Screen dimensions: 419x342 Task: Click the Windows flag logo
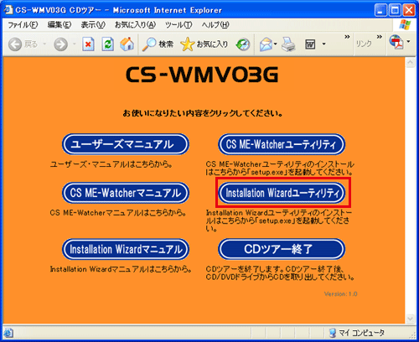(405, 25)
